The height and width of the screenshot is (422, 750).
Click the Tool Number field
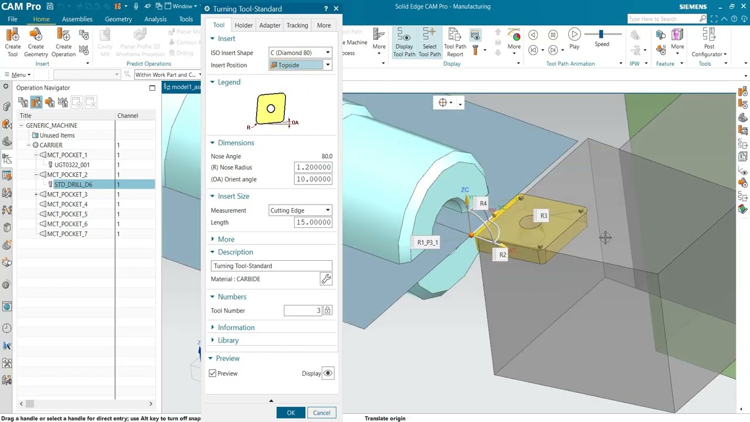click(x=303, y=311)
